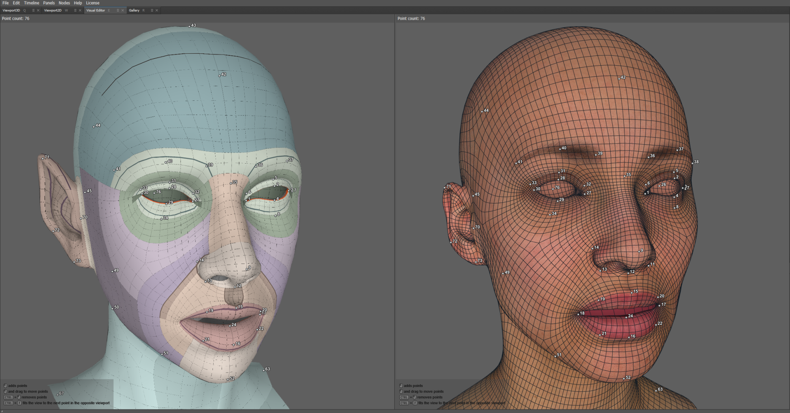Open the Viewport3D tab options menu icon
This screenshot has width=790, height=413.
coord(33,11)
